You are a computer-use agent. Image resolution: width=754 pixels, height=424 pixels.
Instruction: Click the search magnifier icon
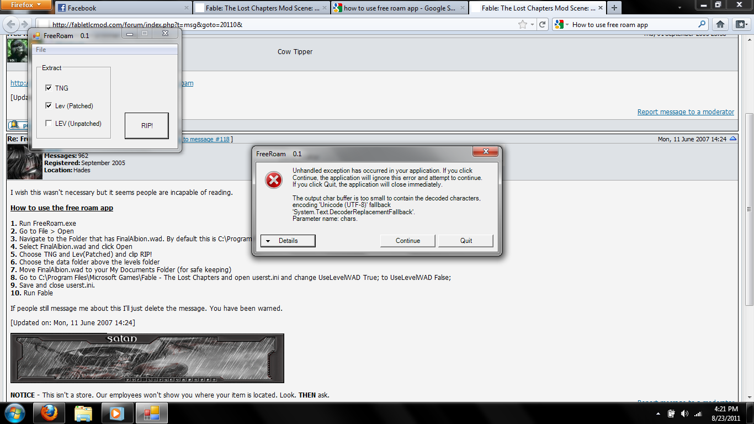point(702,24)
